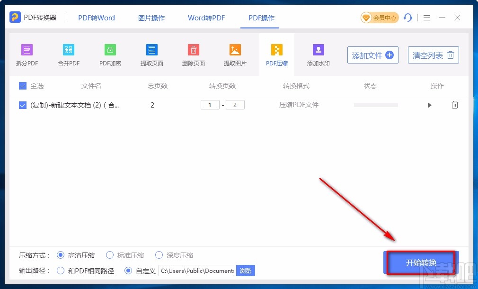Switch to the Word转PDF tab

point(206,18)
